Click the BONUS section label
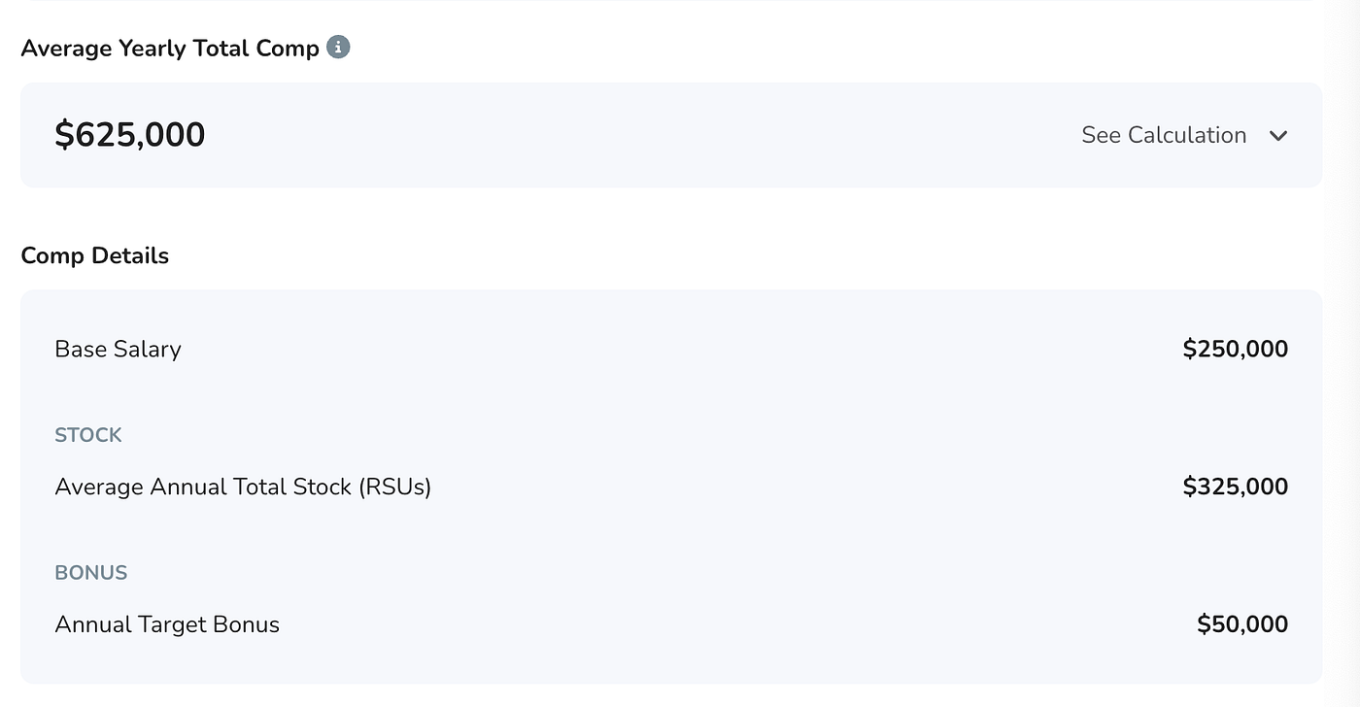This screenshot has width=1360, height=707. (x=91, y=573)
